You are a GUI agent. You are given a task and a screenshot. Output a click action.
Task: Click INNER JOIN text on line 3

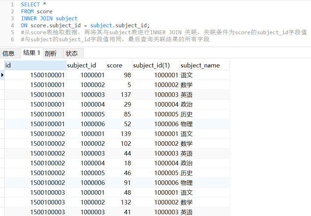click(37, 19)
